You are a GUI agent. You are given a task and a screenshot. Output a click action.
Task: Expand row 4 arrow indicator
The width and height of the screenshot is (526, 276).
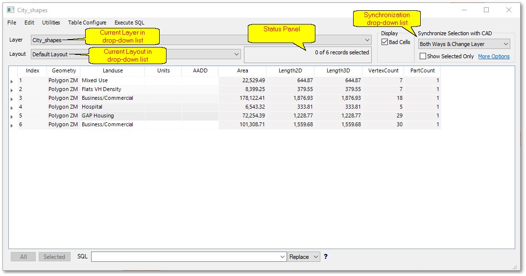pyautogui.click(x=12, y=108)
